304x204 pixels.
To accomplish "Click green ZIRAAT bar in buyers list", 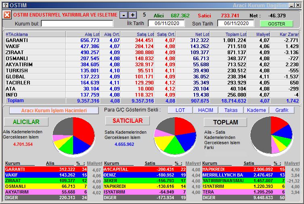I will click(46, 181).
